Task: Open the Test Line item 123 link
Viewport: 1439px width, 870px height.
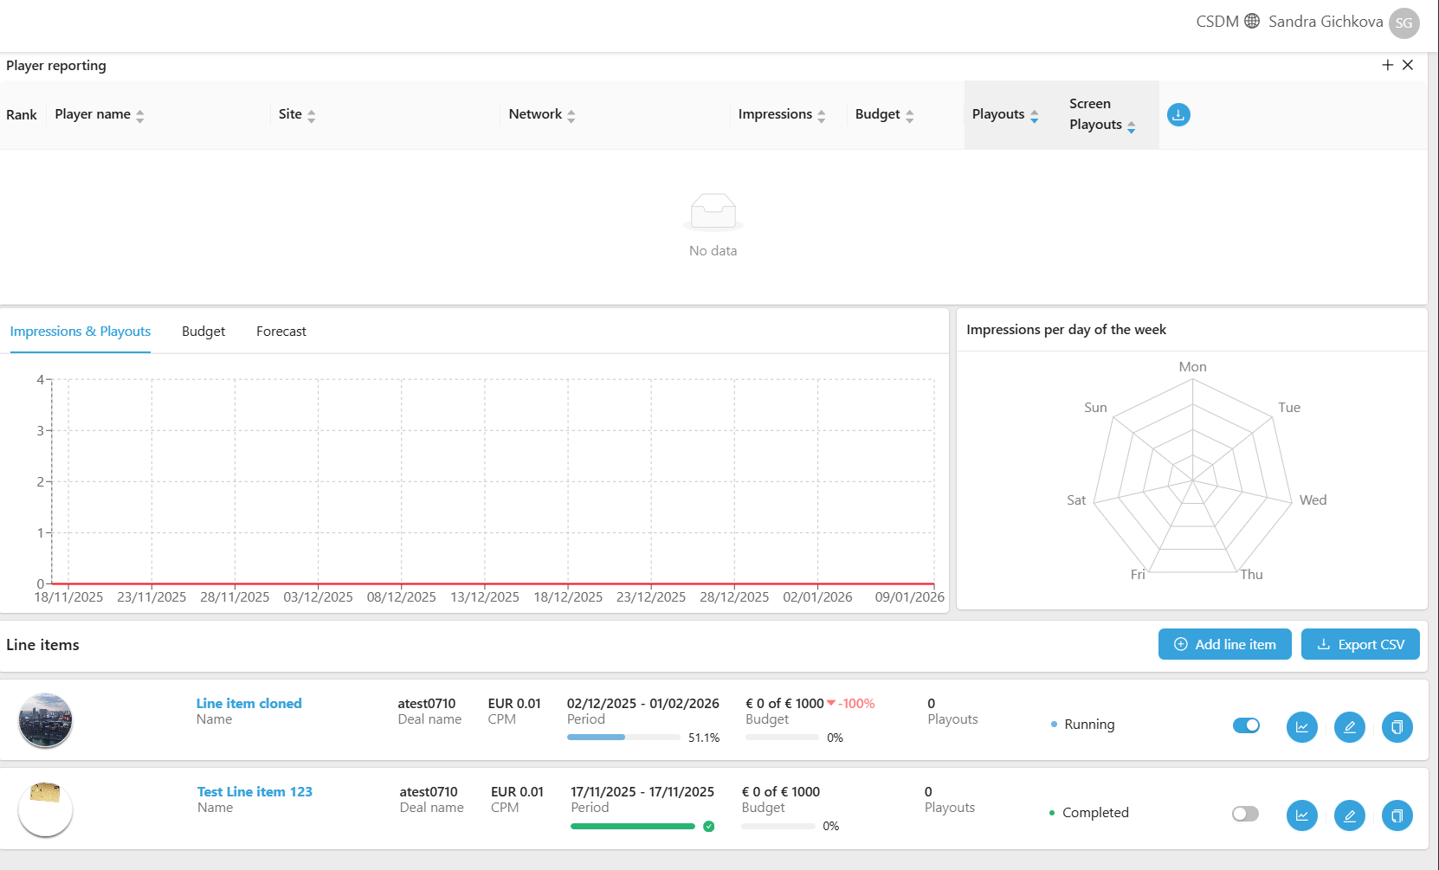Action: tap(255, 791)
